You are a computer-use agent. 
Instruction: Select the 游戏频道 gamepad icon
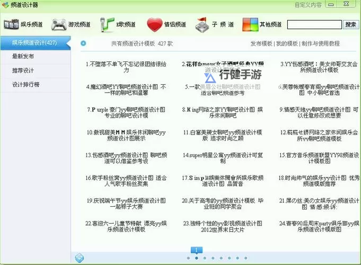tap(59, 24)
